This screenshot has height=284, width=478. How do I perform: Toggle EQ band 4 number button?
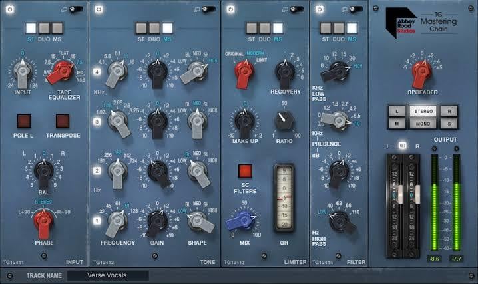pyautogui.click(x=97, y=72)
